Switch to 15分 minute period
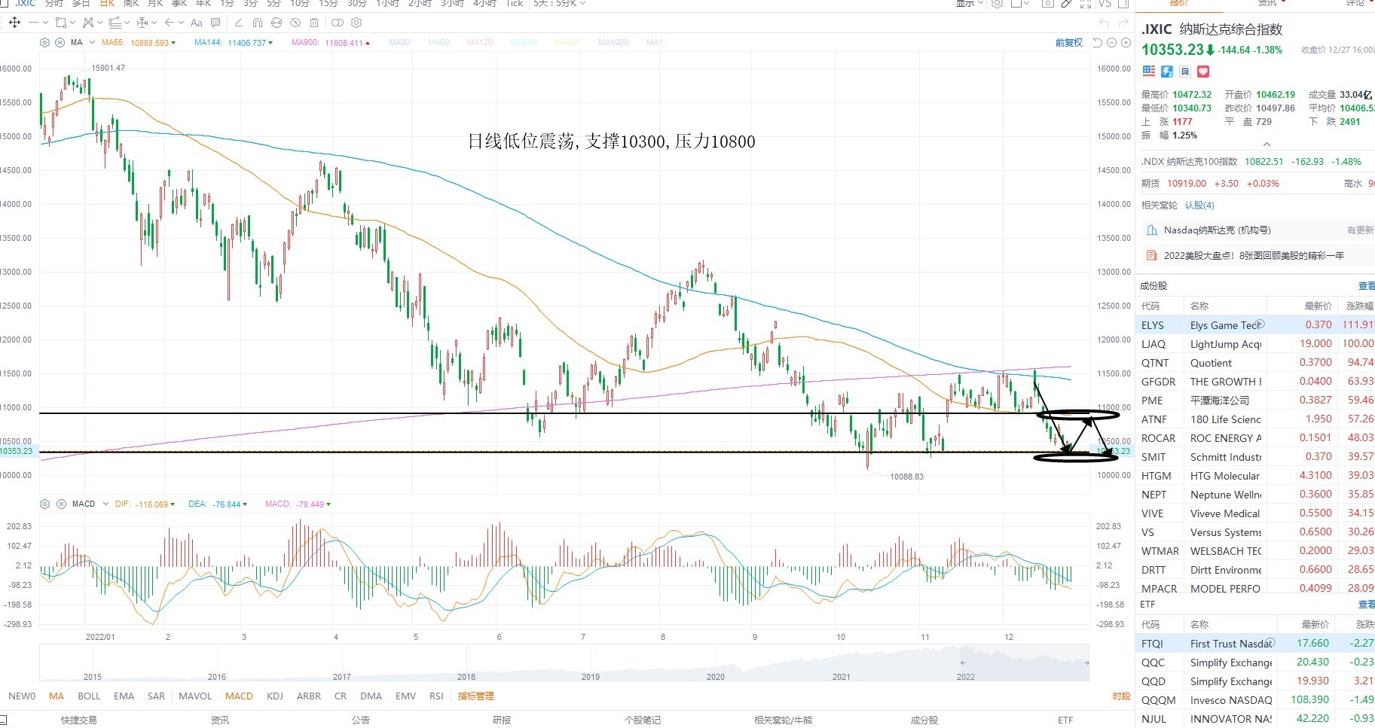This screenshot has width=1375, height=728. coord(328,4)
